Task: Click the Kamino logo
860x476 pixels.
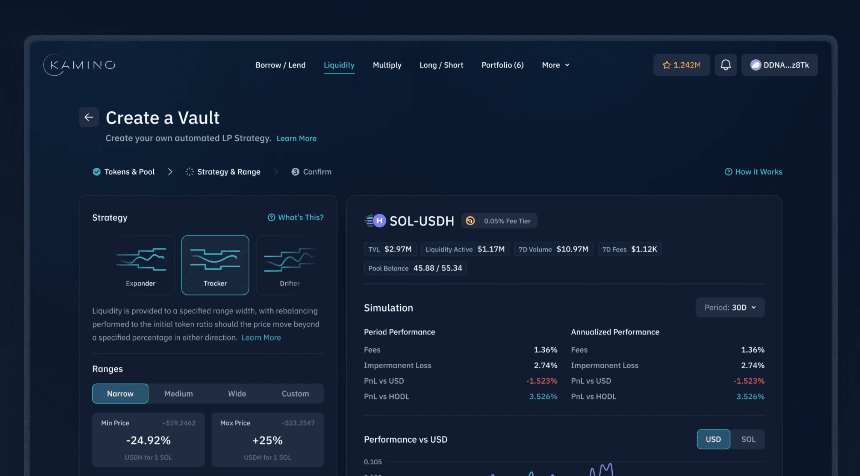Action: click(x=79, y=65)
